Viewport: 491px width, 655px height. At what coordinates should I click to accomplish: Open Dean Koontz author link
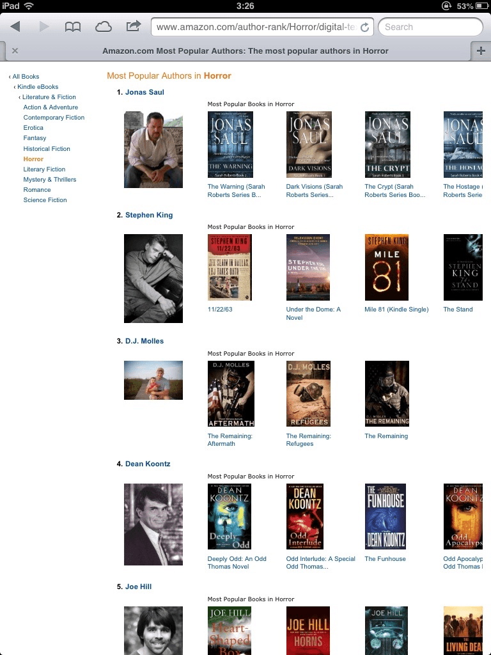[x=148, y=464]
